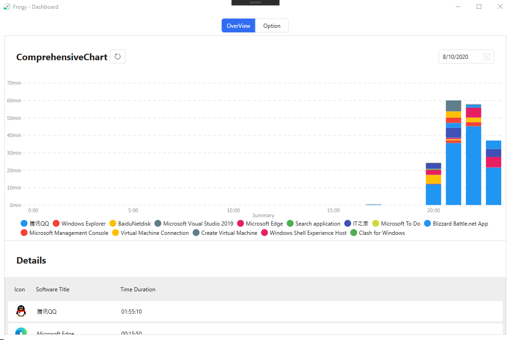
Task: Hide Microsoft Visual Studio 2019 series
Action: (194, 224)
